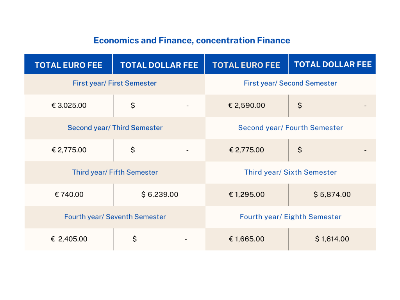Select the € 2,590.00 fee cell
The image size is (400, 300).
247,105
